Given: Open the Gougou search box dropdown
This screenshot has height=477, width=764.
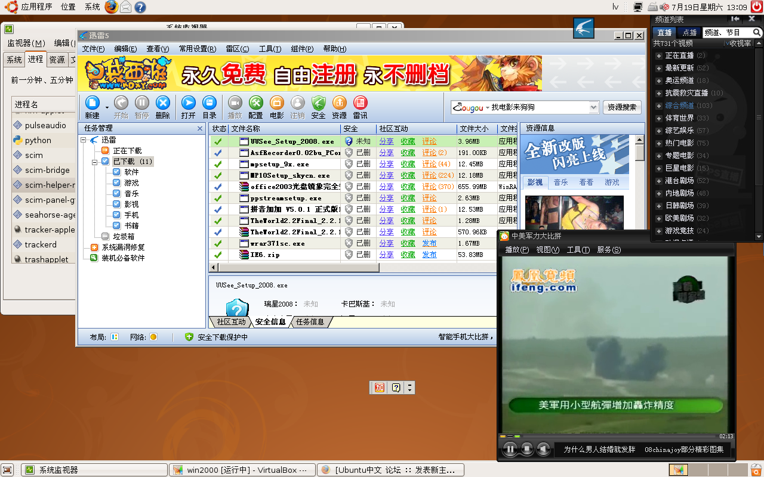Looking at the screenshot, I should point(593,107).
